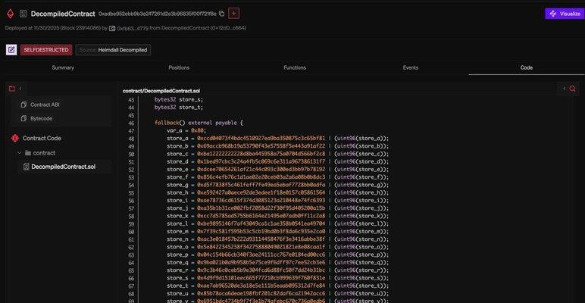Switch to the Summary tab

(63, 67)
